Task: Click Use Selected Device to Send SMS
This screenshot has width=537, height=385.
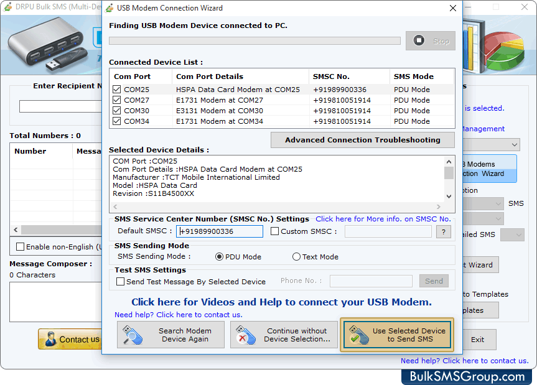Action: [x=397, y=335]
